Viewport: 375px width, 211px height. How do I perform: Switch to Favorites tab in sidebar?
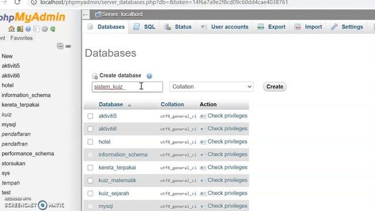tap(22, 38)
